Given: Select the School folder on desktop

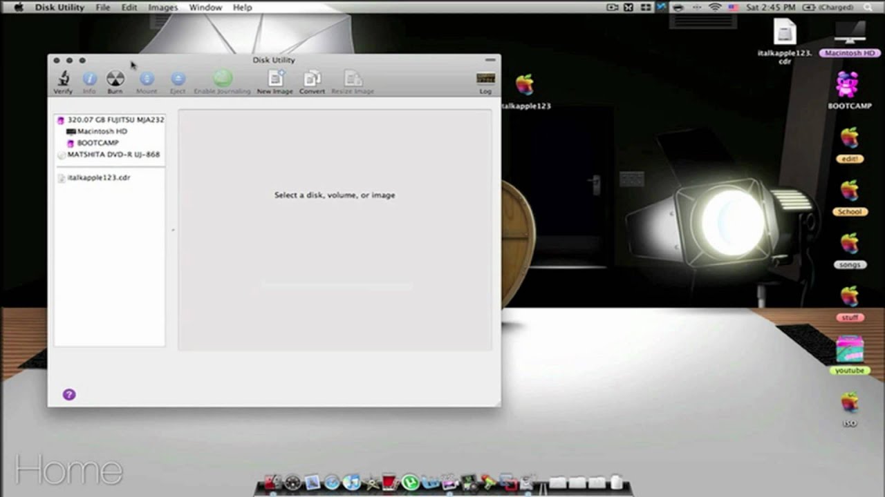Looking at the screenshot, I should 850,197.
